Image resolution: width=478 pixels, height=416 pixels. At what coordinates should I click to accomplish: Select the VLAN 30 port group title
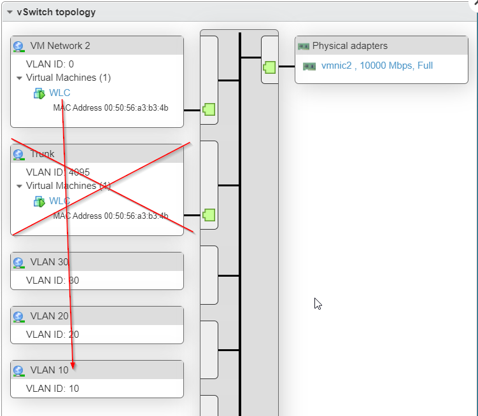50,262
